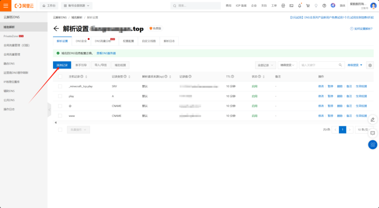Viewport: 379px width, 208px height.
Task: Click the back arrow beside 解析设置
Action: 56,29
